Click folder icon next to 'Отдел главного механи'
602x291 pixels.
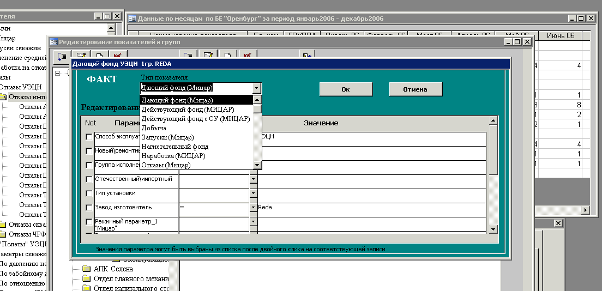pyautogui.click(x=87, y=278)
